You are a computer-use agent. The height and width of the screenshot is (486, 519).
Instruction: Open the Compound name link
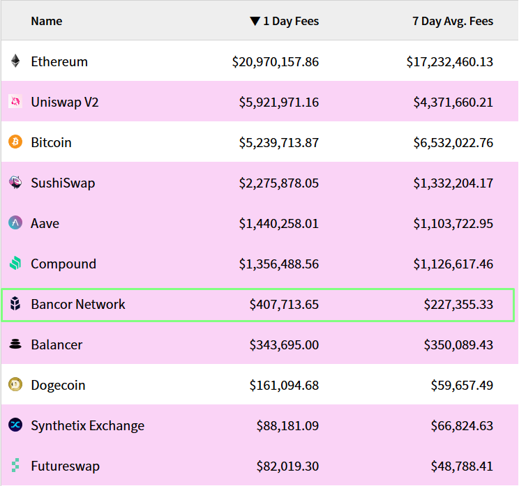63,264
